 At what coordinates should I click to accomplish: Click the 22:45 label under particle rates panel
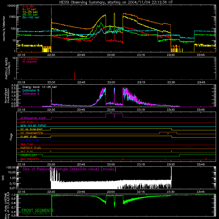tap(81, 82)
